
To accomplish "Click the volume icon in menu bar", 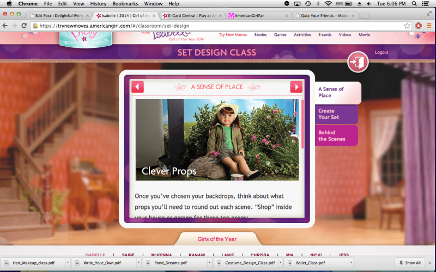I will (x=369, y=4).
